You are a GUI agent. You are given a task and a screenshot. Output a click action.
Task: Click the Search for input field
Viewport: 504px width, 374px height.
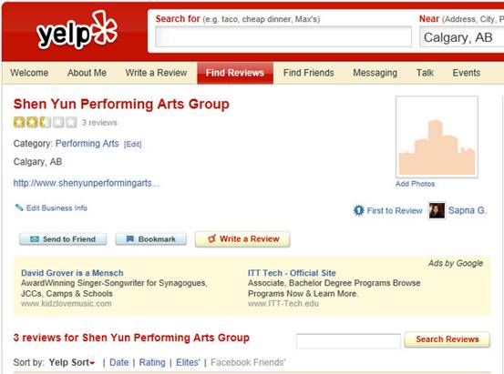tap(283, 37)
